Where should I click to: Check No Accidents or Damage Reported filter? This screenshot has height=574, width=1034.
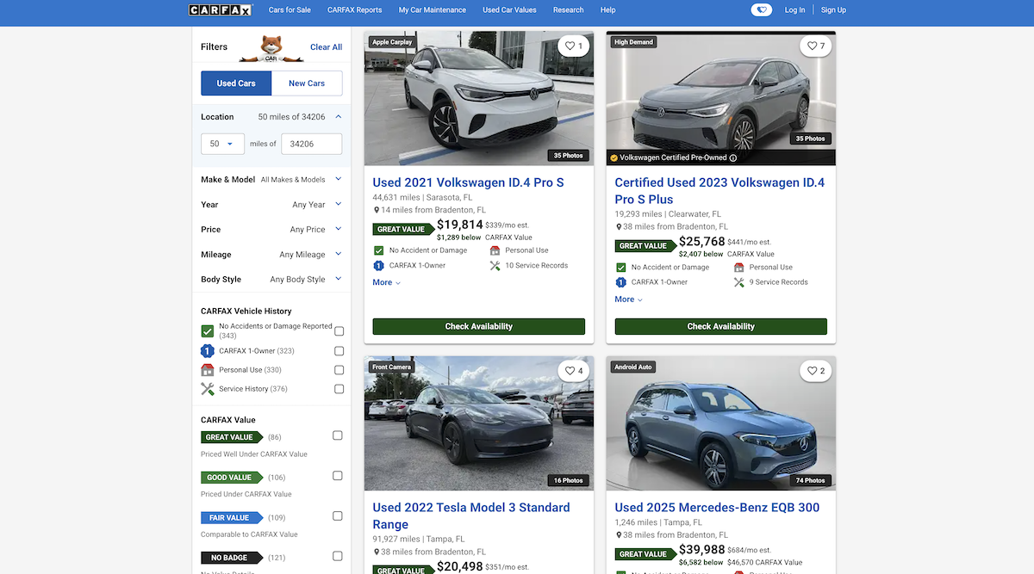click(x=339, y=331)
